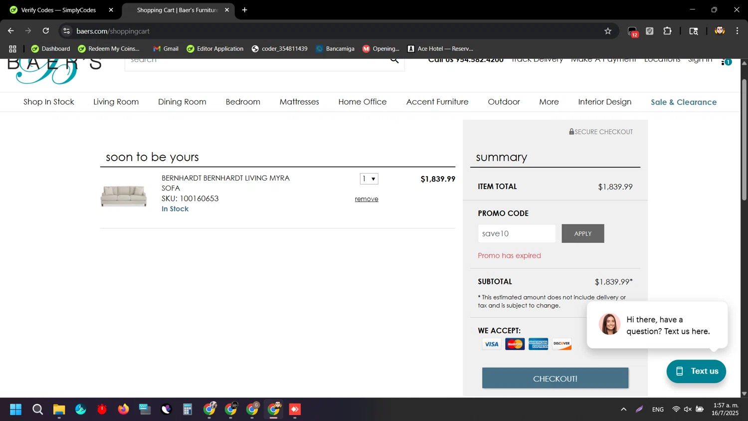The image size is (748, 421).
Task: Open Outdoor menu
Action: 504,102
